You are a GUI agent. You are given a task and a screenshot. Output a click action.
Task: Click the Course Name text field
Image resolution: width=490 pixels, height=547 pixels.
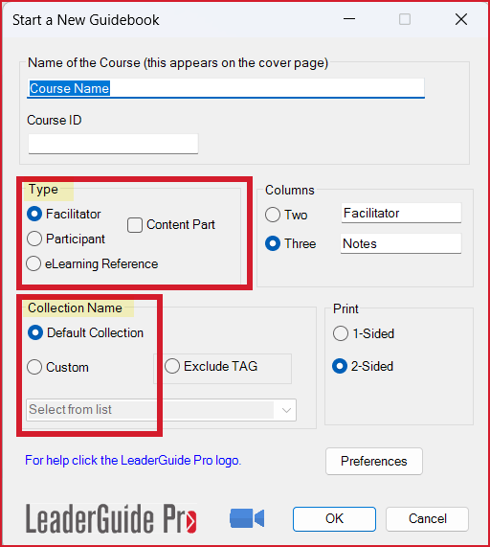coord(226,88)
